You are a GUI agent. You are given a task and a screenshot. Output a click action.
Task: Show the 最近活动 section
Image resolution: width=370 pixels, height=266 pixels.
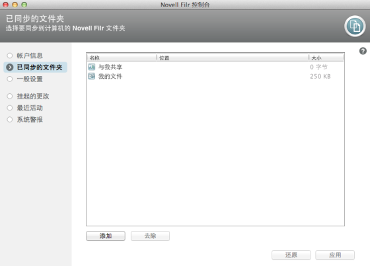(x=30, y=108)
